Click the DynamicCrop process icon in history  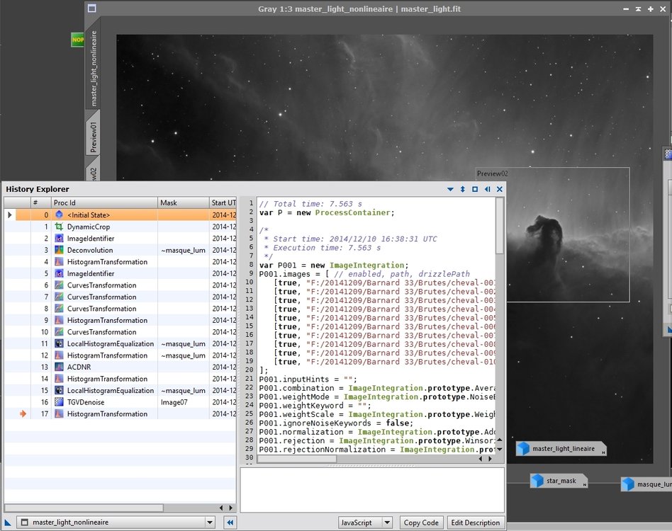pyautogui.click(x=60, y=227)
